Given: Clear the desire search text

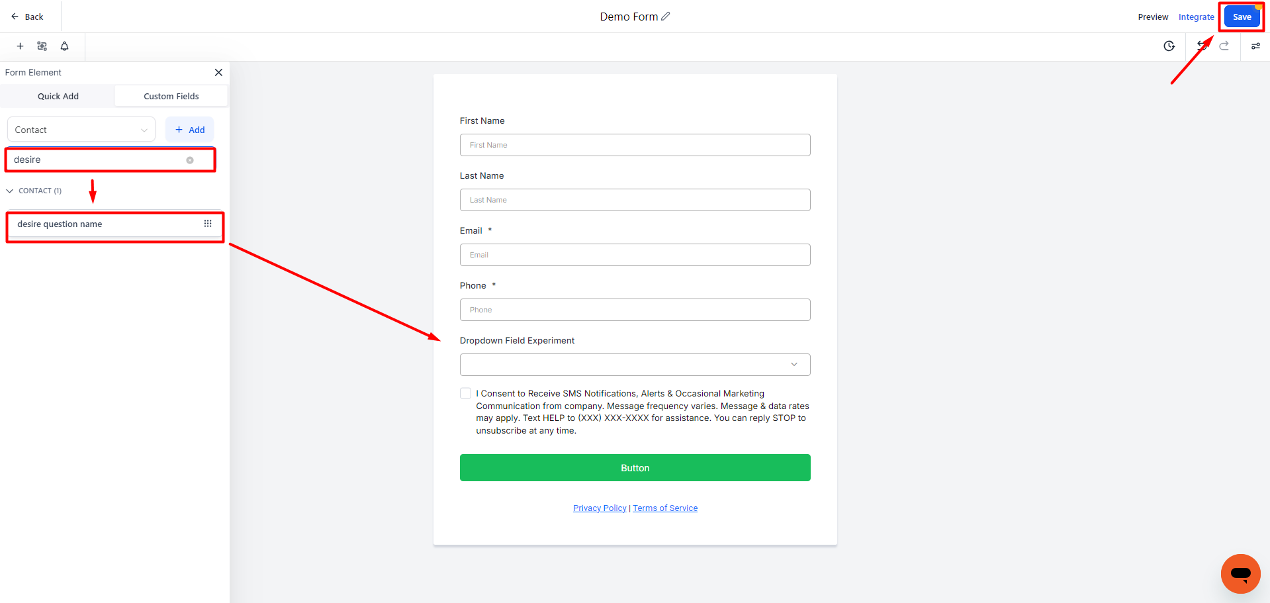Looking at the screenshot, I should [x=190, y=160].
